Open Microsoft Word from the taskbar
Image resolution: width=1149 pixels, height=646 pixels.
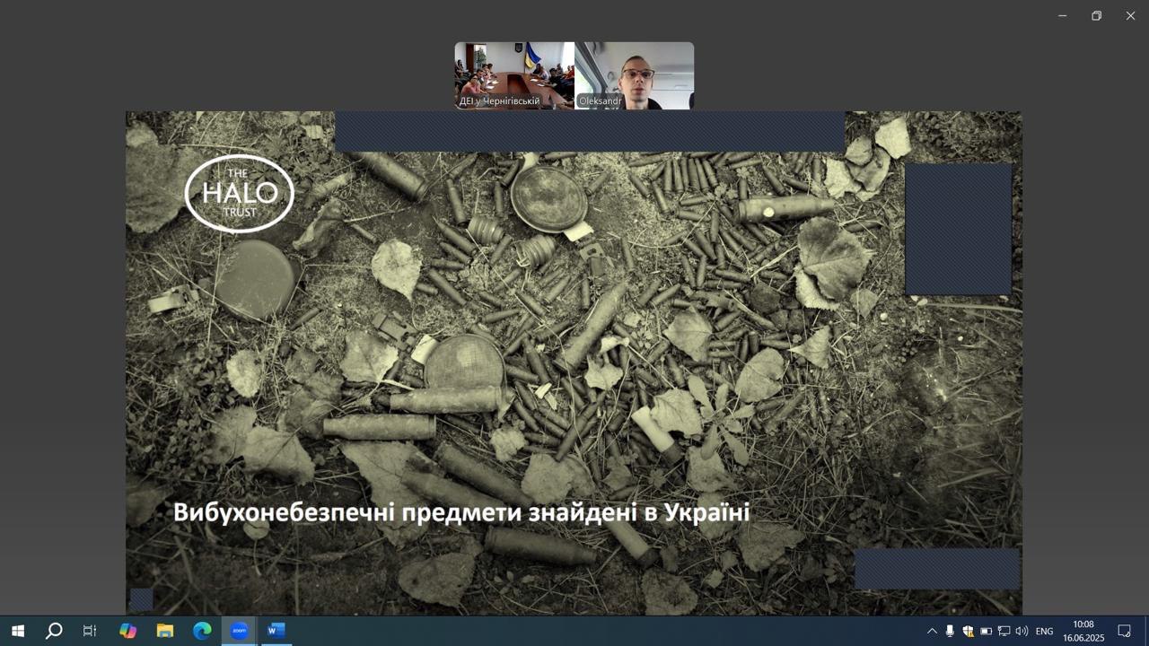pyautogui.click(x=276, y=631)
